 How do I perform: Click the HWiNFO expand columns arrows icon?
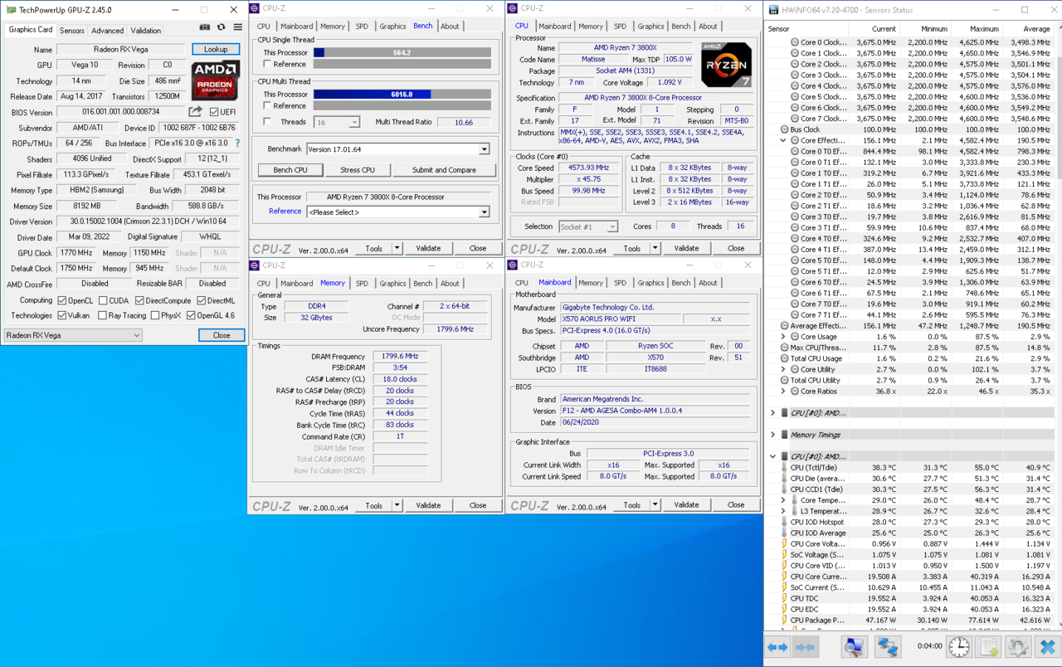[777, 646]
